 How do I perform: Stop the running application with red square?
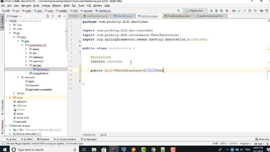(x=227, y=11)
